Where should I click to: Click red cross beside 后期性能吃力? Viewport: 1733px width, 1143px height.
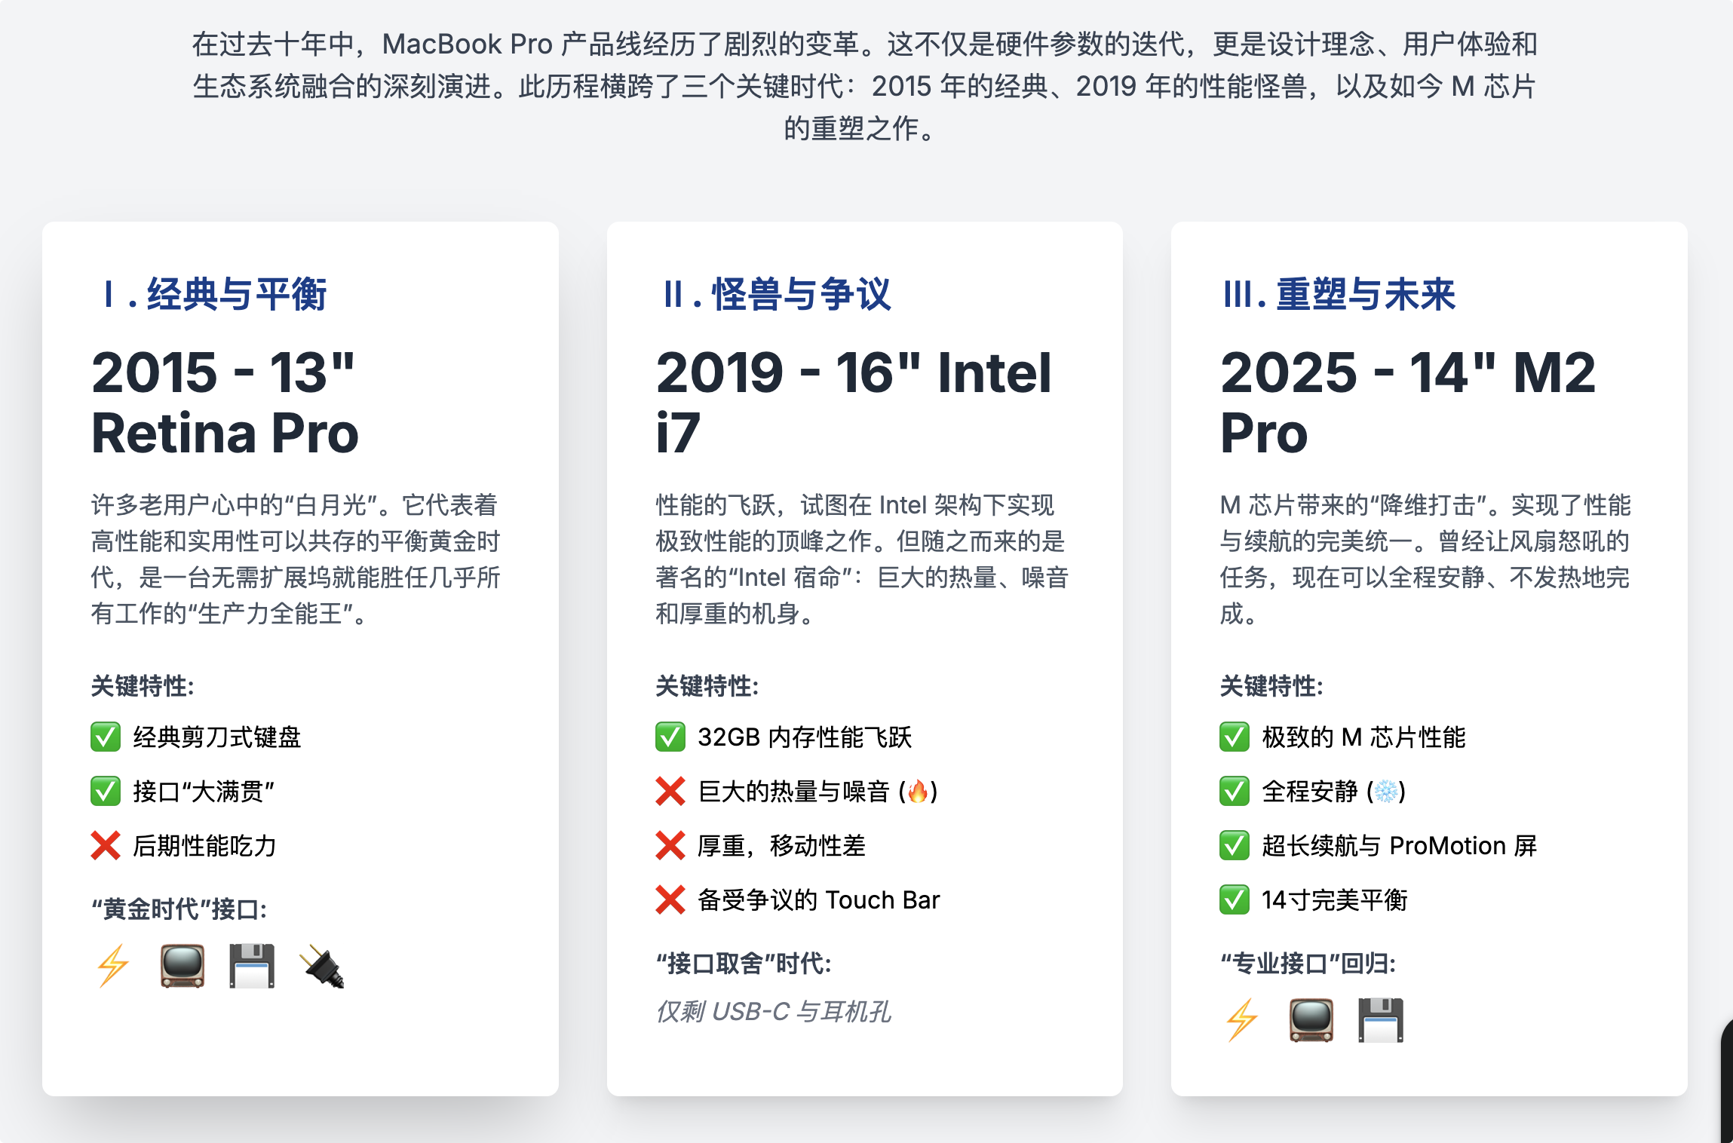(106, 846)
